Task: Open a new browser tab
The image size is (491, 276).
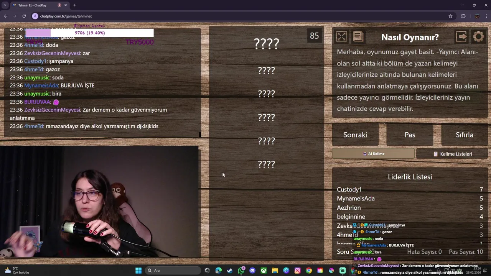Action: (x=75, y=5)
